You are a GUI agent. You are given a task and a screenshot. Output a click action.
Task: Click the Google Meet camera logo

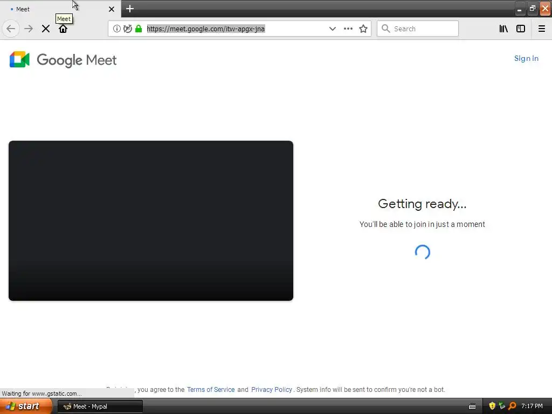pyautogui.click(x=19, y=59)
